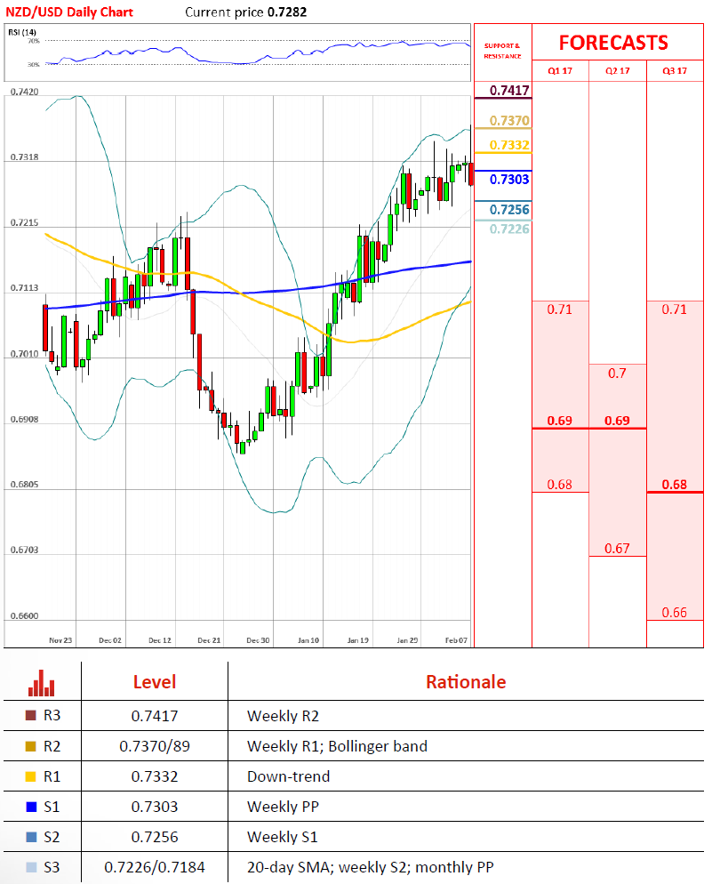Click the Current price 0.7282 text
Image resolution: width=712 pixels, height=884 pixels.
coord(246,12)
